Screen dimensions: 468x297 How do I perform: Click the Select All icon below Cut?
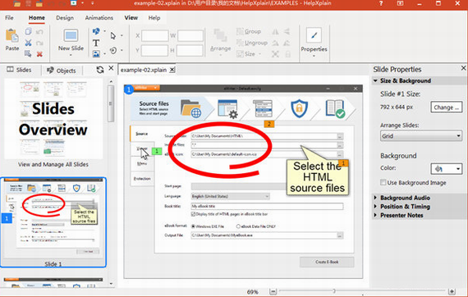tap(28, 53)
